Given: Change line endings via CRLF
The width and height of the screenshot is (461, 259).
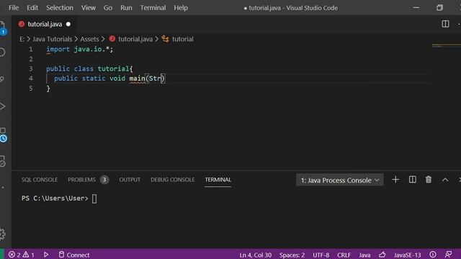Looking at the screenshot, I should pyautogui.click(x=344, y=255).
